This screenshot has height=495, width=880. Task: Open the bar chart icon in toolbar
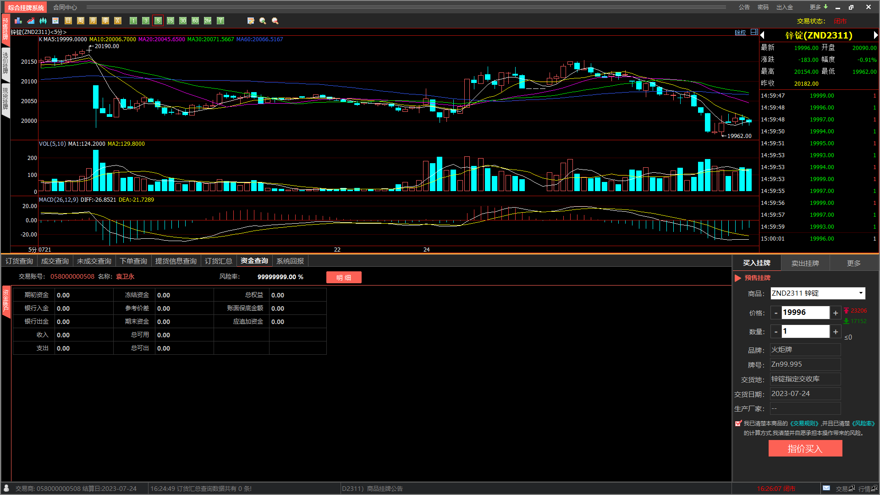pos(18,21)
